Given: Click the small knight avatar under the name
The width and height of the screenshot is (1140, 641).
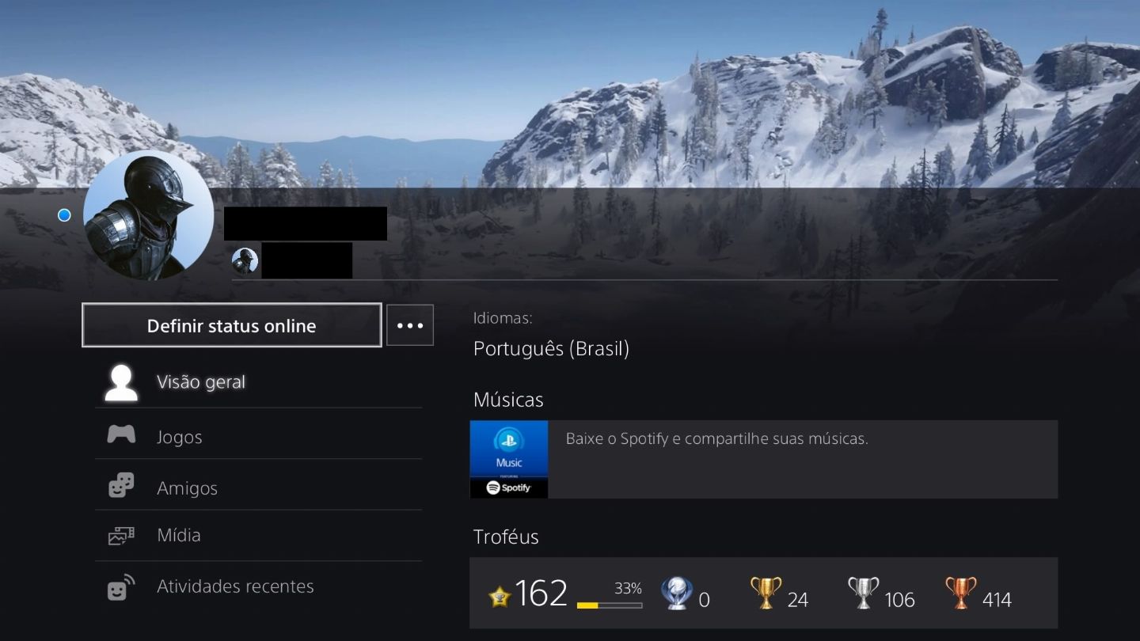Looking at the screenshot, I should pyautogui.click(x=245, y=261).
